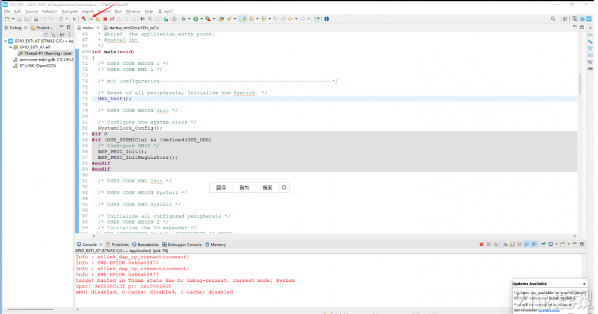Screen dimensions: 598x314
Task: Switch to the Debugger Console tab
Action: click(181, 245)
